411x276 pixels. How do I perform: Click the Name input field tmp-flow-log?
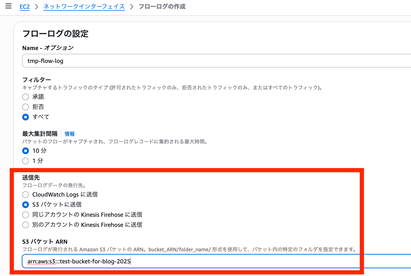(x=216, y=61)
